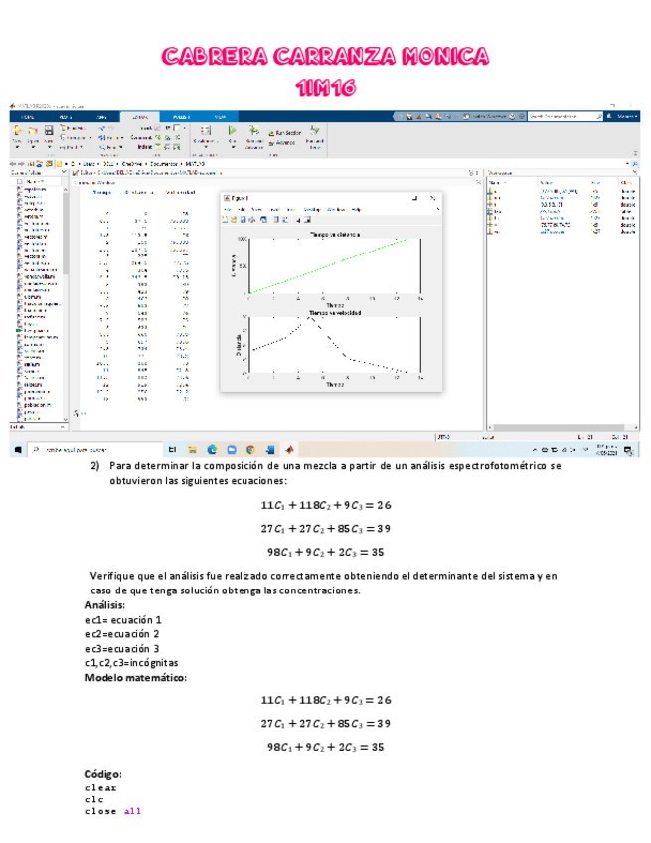
Task: Open the Workspace panel actions dropdown
Action: [634, 173]
